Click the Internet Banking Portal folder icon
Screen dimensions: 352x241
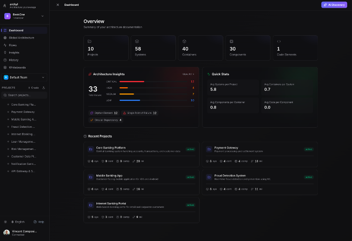[91, 205]
